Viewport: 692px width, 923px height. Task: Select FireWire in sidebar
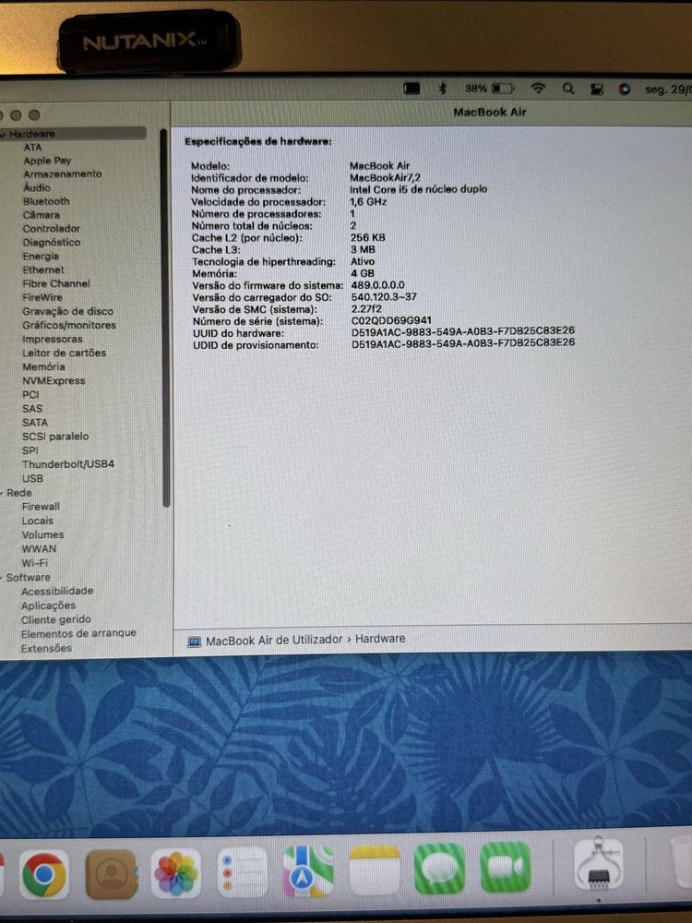coord(42,298)
